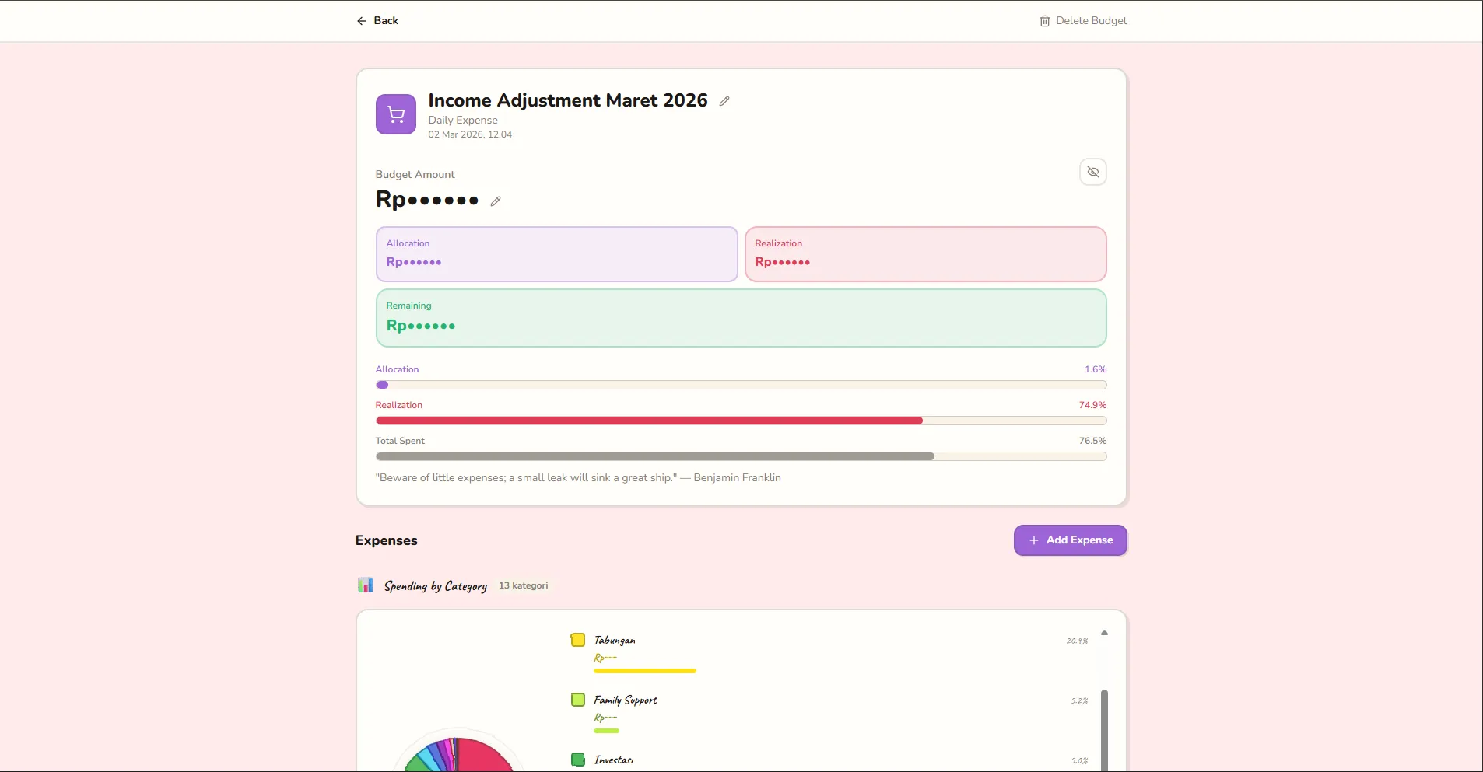This screenshot has width=1483, height=772.
Task: Click the Daily Expense subtitle
Action: click(463, 120)
